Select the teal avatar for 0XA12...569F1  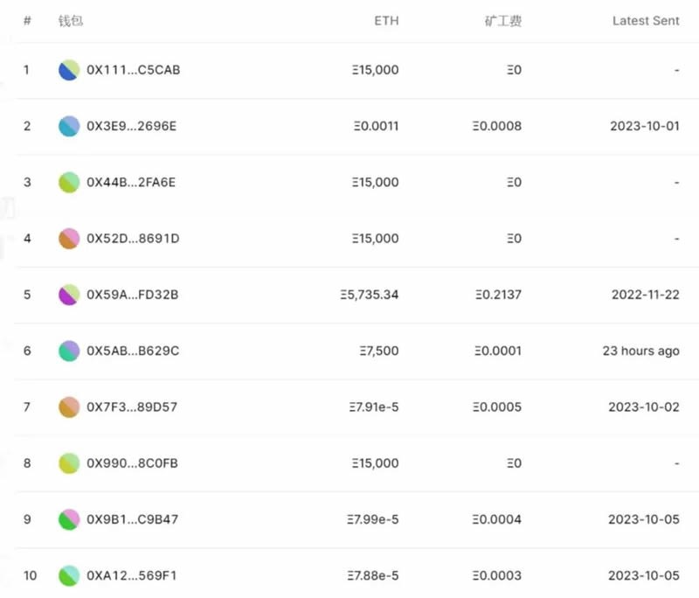tap(70, 575)
